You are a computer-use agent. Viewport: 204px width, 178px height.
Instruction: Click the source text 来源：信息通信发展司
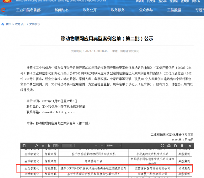126,51
